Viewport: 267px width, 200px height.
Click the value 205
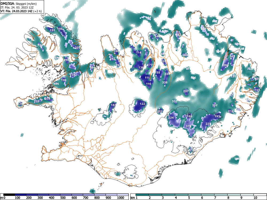tap(77, 47)
